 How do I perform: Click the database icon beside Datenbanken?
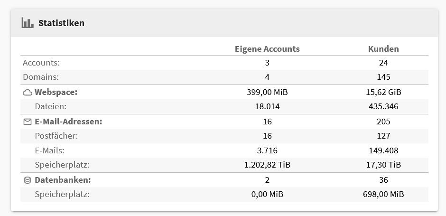pos(28,180)
